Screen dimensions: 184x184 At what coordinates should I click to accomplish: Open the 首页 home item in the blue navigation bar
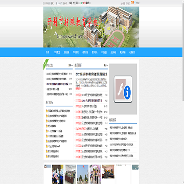tap(48, 53)
